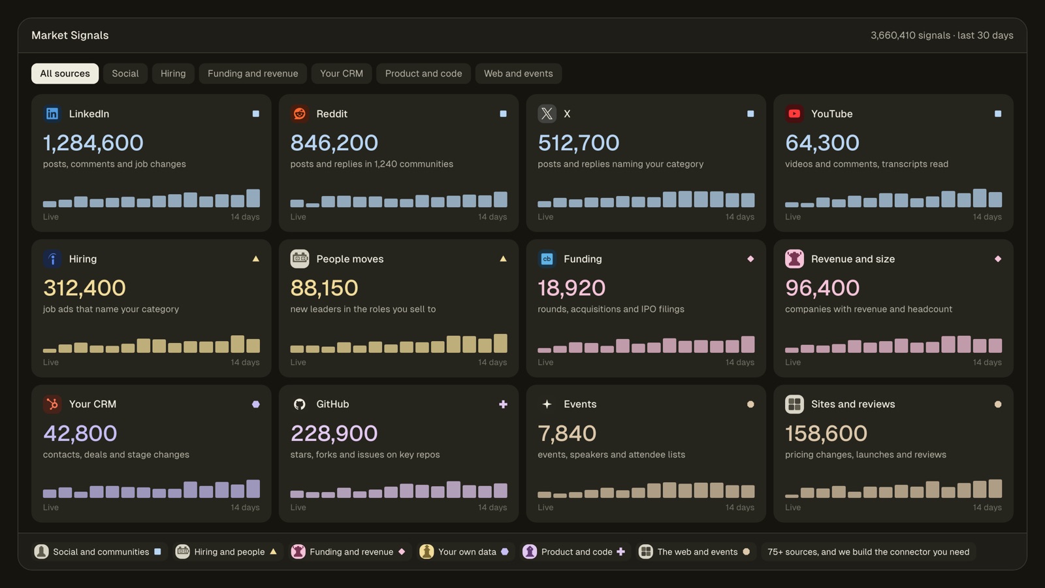Image resolution: width=1045 pixels, height=588 pixels.
Task: Click the 64,300 YouTube count
Action: click(x=822, y=142)
